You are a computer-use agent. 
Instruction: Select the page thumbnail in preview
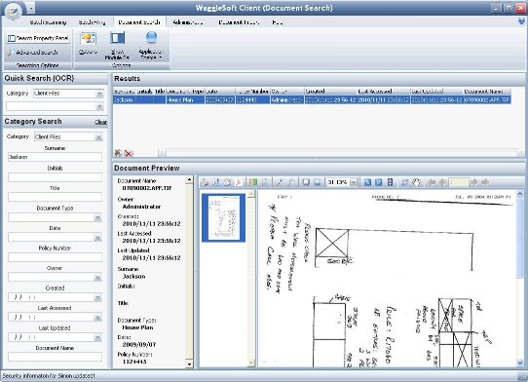point(223,218)
